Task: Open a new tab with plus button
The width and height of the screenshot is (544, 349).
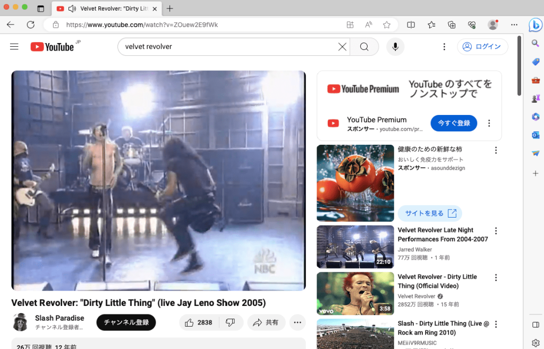Action: (169, 9)
